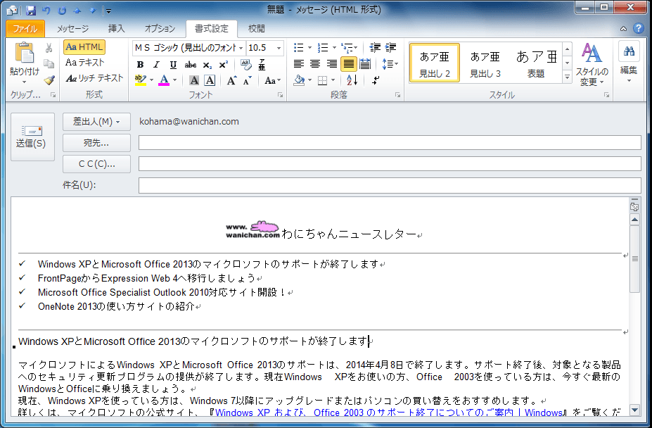This screenshot has width=652, height=428.
Task: Click the 送信(S) send button
Action: (x=32, y=137)
